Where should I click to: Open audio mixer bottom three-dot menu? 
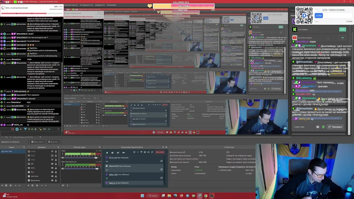pyautogui.click(x=67, y=185)
